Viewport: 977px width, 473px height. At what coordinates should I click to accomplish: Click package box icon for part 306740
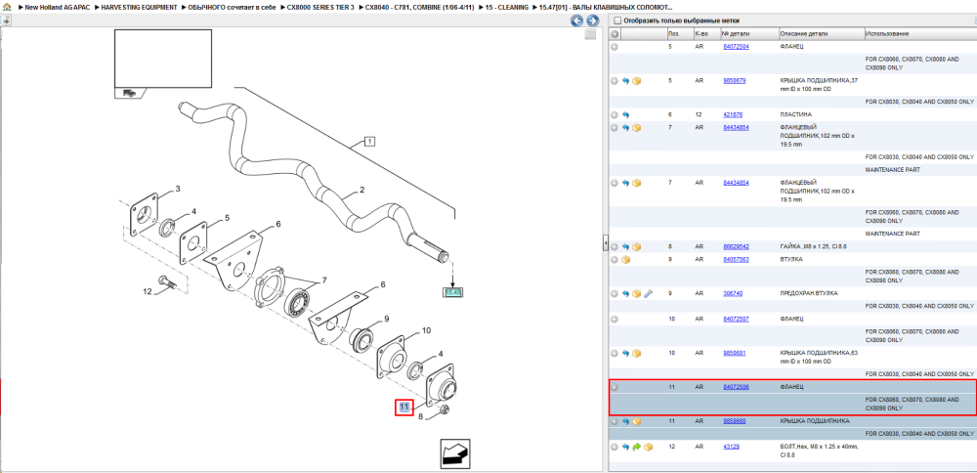[x=636, y=293]
